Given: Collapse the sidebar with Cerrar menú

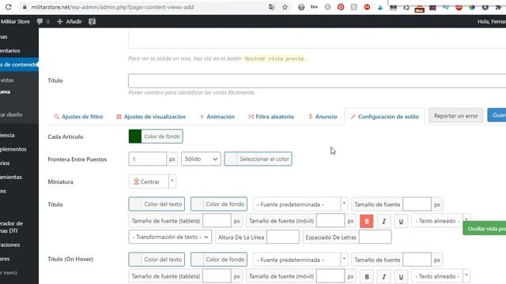Looking at the screenshot, I should point(9,272).
